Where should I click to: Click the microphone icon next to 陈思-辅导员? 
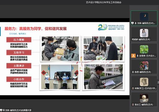[x=133, y=72]
